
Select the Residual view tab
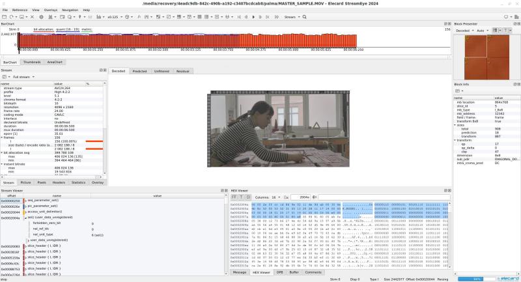point(182,71)
